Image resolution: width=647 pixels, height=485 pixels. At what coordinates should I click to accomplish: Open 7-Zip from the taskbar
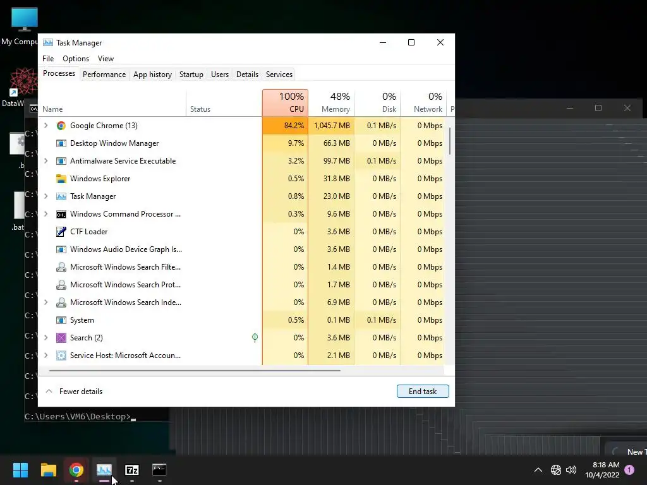pyautogui.click(x=131, y=470)
